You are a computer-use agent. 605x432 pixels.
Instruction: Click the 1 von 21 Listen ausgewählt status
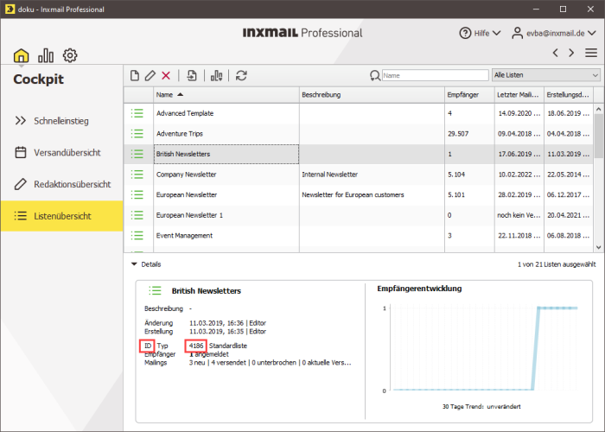coord(557,264)
